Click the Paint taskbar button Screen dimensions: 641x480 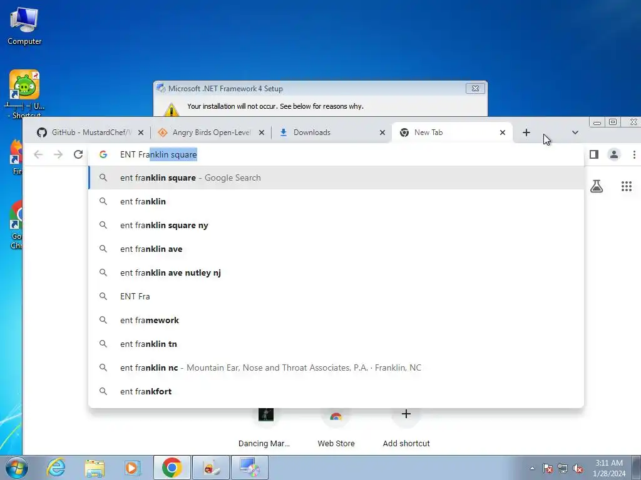pyautogui.click(x=211, y=467)
